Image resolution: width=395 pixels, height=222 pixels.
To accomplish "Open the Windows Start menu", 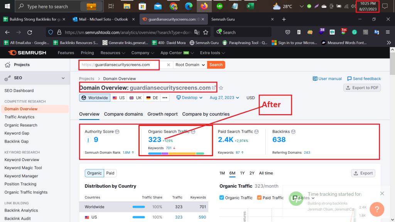I will (x=7, y=6).
